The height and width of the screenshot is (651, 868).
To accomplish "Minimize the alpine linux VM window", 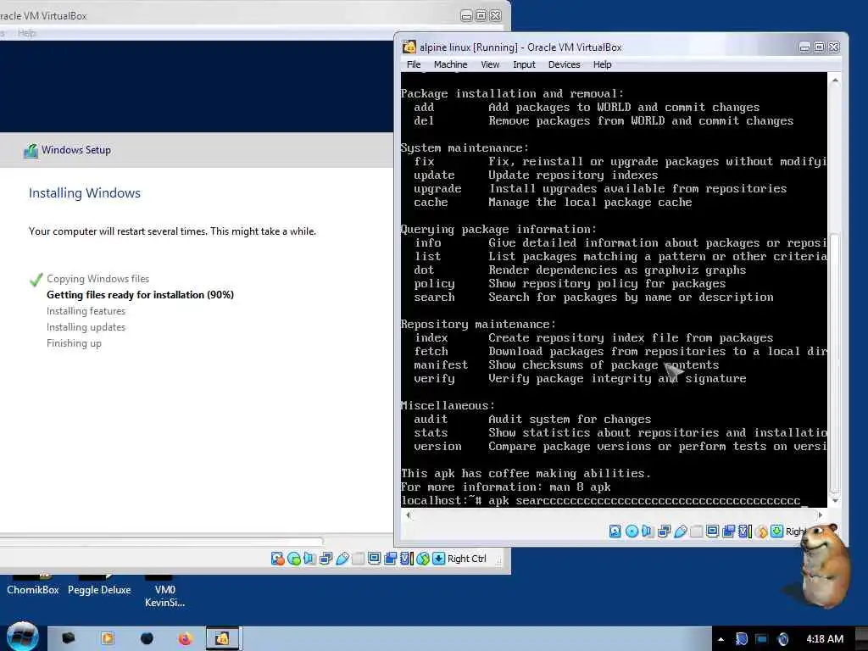I will 805,47.
